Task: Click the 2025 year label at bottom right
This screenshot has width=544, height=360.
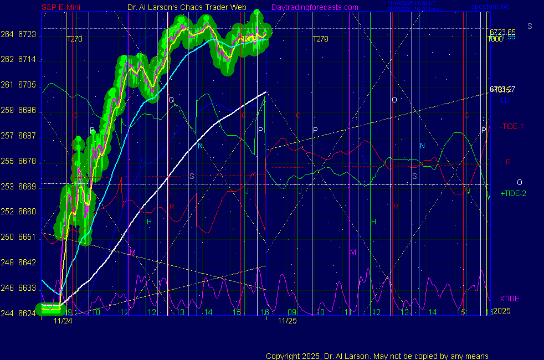Action: [x=501, y=311]
